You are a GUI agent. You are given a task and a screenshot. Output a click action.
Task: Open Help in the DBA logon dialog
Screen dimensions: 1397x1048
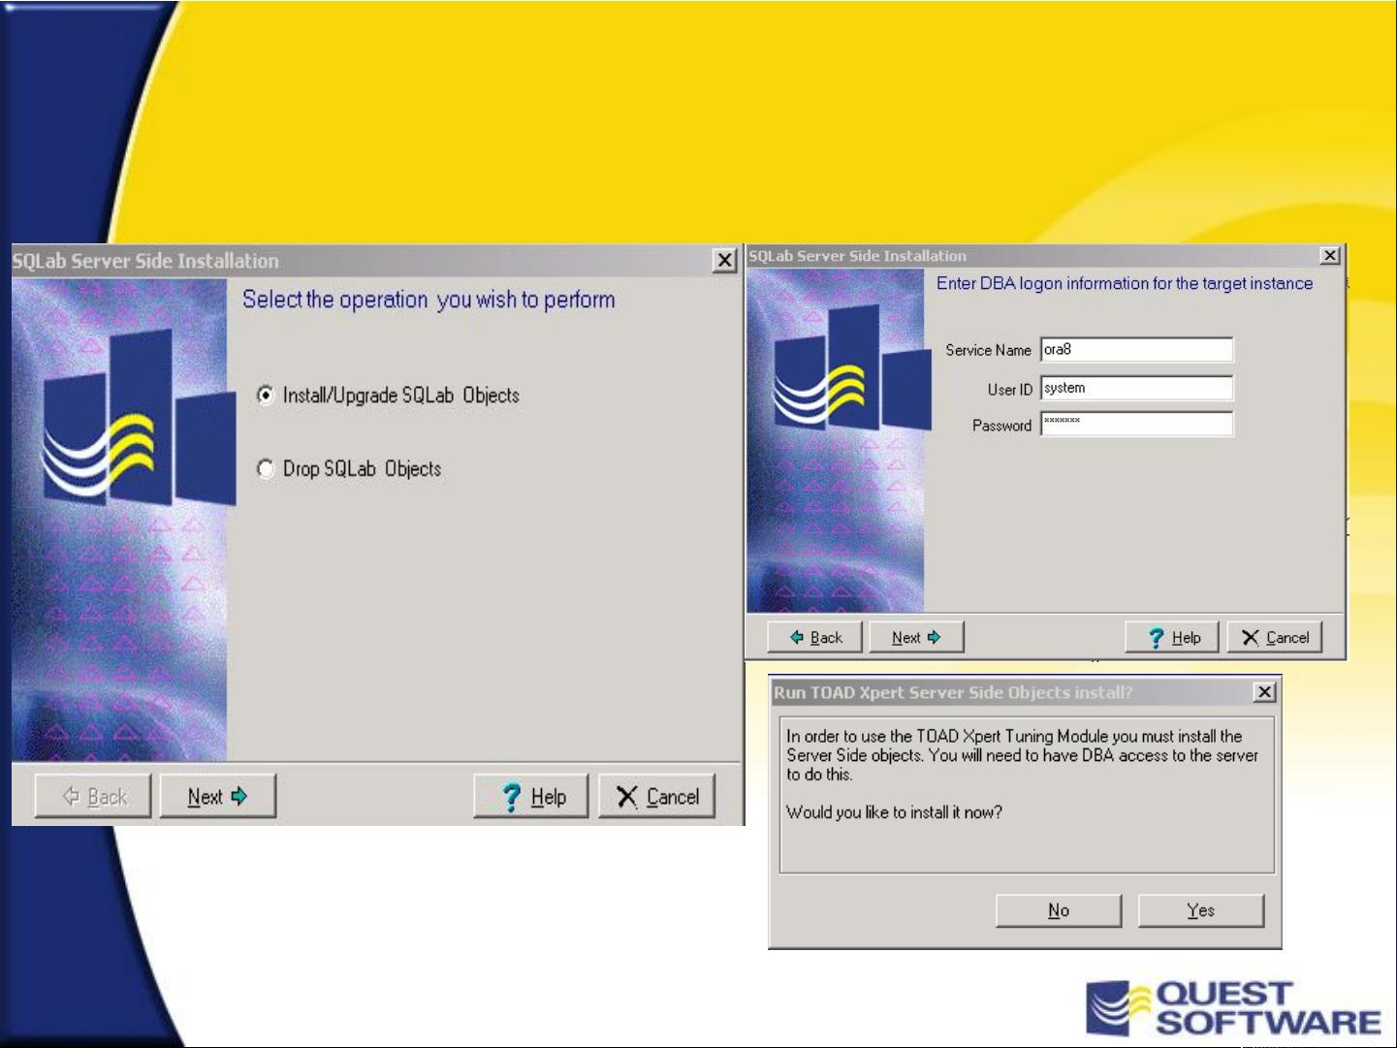coord(1172,638)
